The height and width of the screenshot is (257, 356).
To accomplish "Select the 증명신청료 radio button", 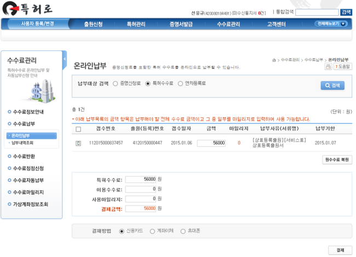I will click(x=116, y=84).
